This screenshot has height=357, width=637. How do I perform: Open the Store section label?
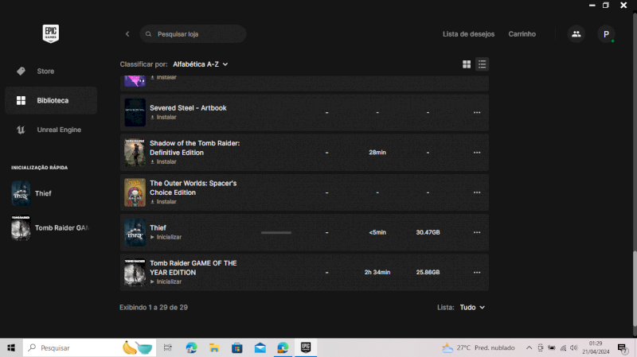pos(45,71)
